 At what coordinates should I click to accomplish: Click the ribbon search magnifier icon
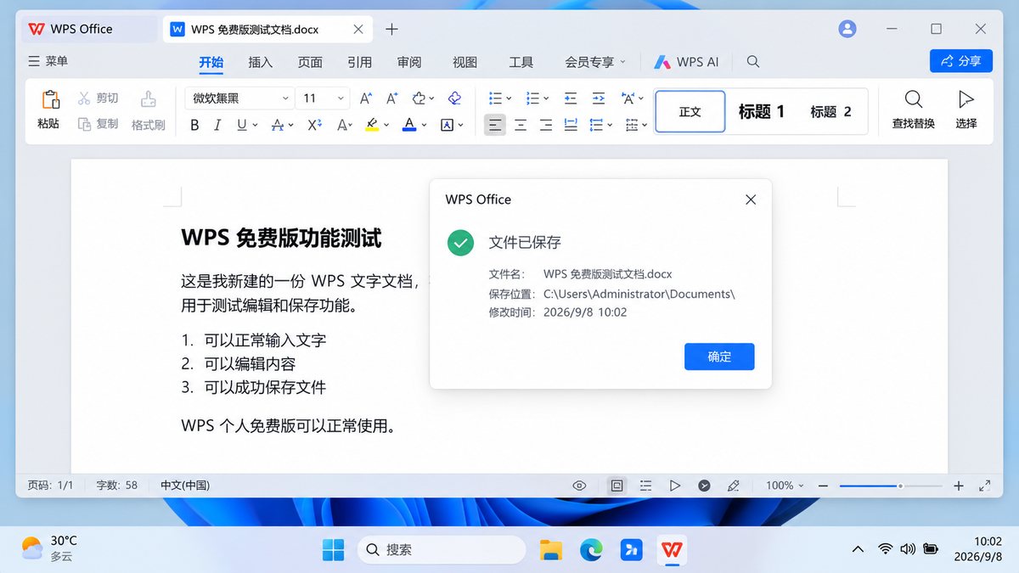click(752, 62)
